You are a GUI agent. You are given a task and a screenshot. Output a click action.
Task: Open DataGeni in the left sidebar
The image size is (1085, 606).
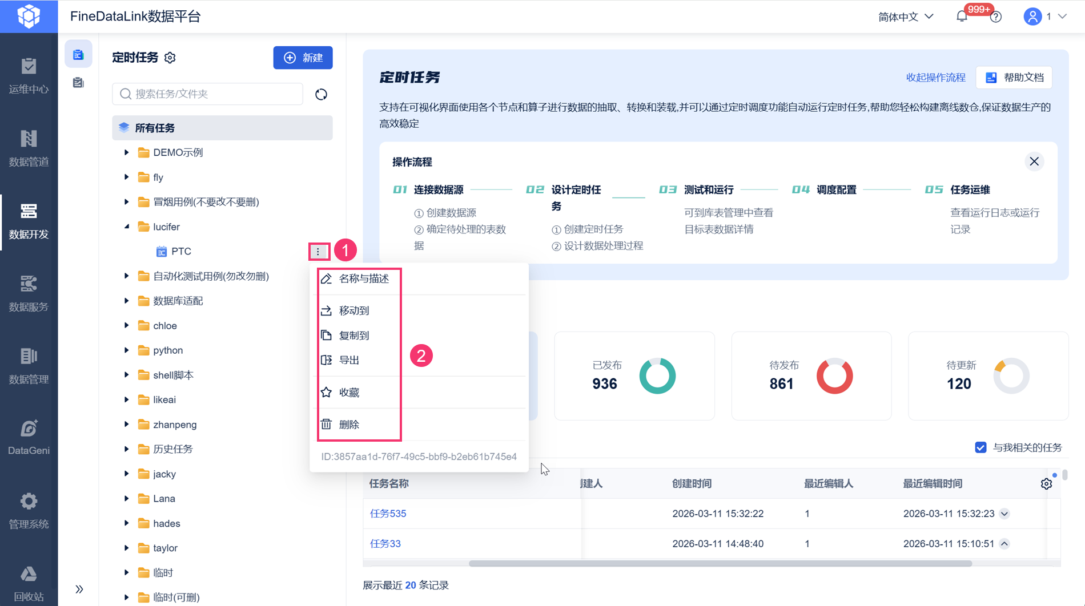[29, 438]
